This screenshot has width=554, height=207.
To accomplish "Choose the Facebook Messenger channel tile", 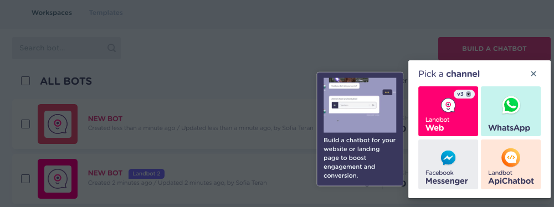I will point(448,164).
